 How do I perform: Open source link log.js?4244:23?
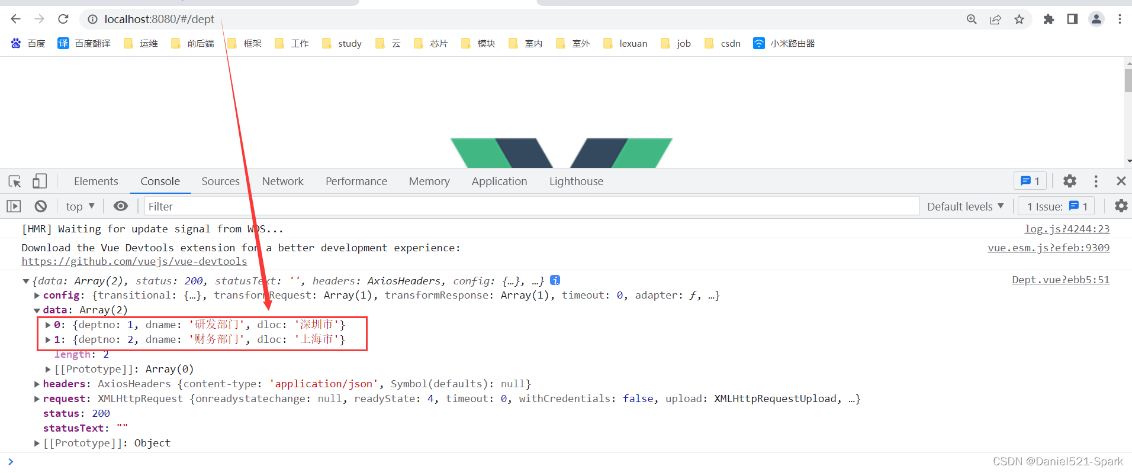click(x=1067, y=229)
